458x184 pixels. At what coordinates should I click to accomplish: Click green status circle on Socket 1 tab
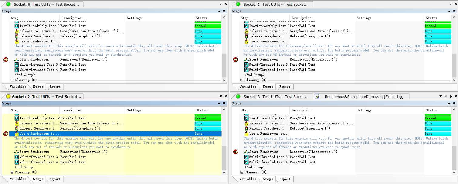(x=238, y=4)
